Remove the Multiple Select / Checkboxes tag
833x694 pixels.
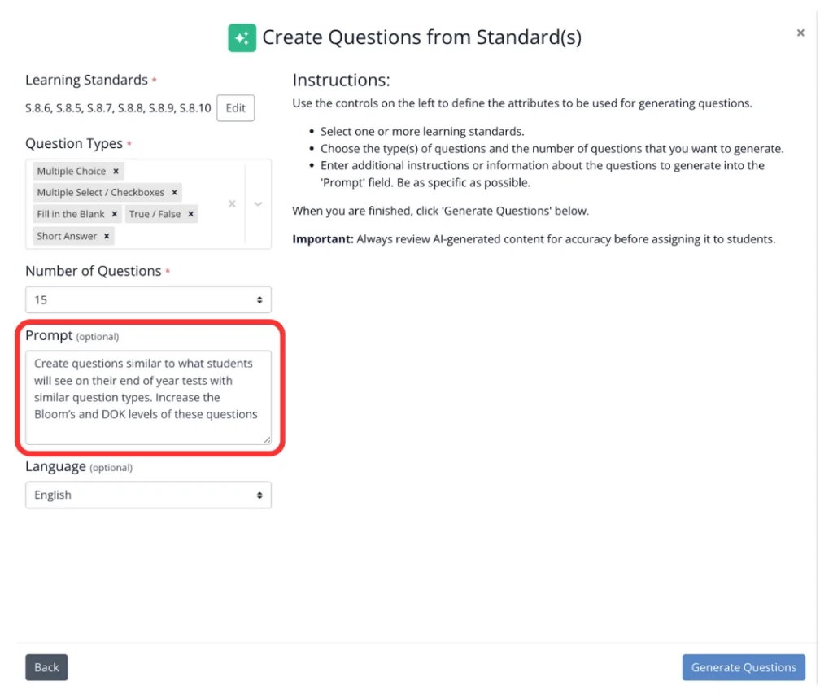(174, 192)
